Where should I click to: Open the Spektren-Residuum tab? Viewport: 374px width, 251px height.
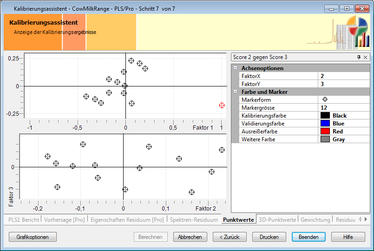pyautogui.click(x=193, y=219)
